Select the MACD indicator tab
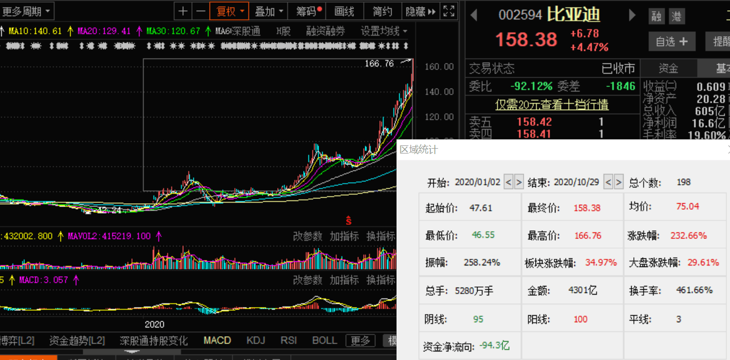730x360 pixels. point(217,341)
